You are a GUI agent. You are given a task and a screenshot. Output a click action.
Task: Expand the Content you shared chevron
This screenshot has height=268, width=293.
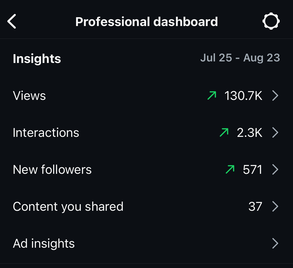[275, 207]
